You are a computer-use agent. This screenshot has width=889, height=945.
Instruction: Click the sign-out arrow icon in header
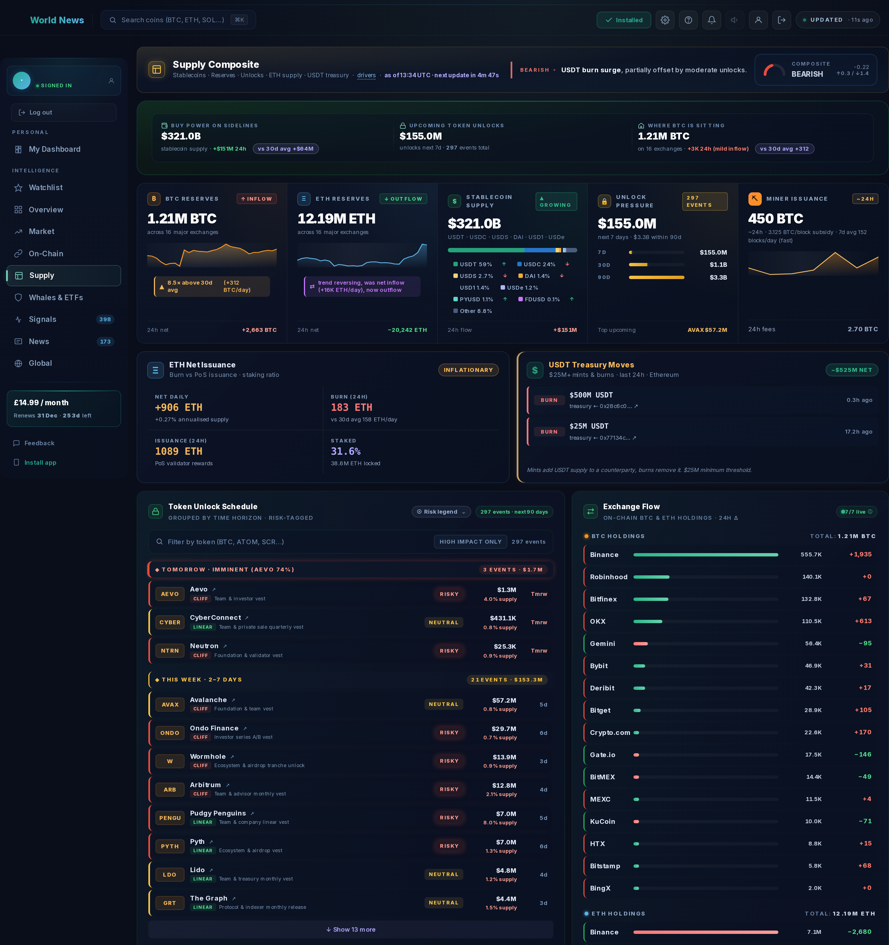click(781, 20)
